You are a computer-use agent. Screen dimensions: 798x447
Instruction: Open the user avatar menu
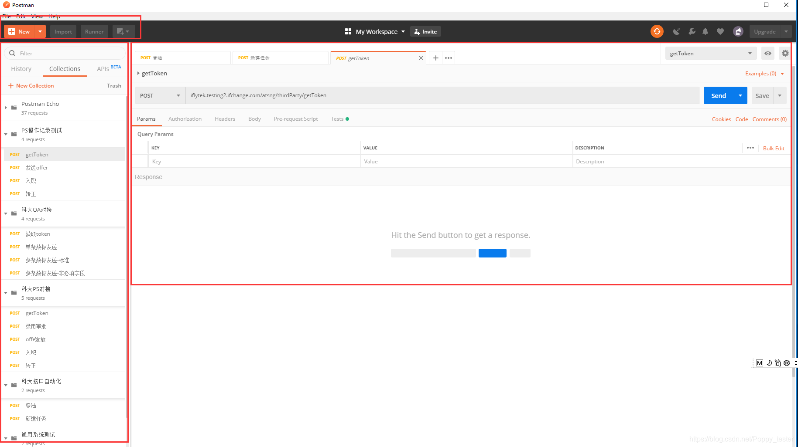pyautogui.click(x=738, y=31)
